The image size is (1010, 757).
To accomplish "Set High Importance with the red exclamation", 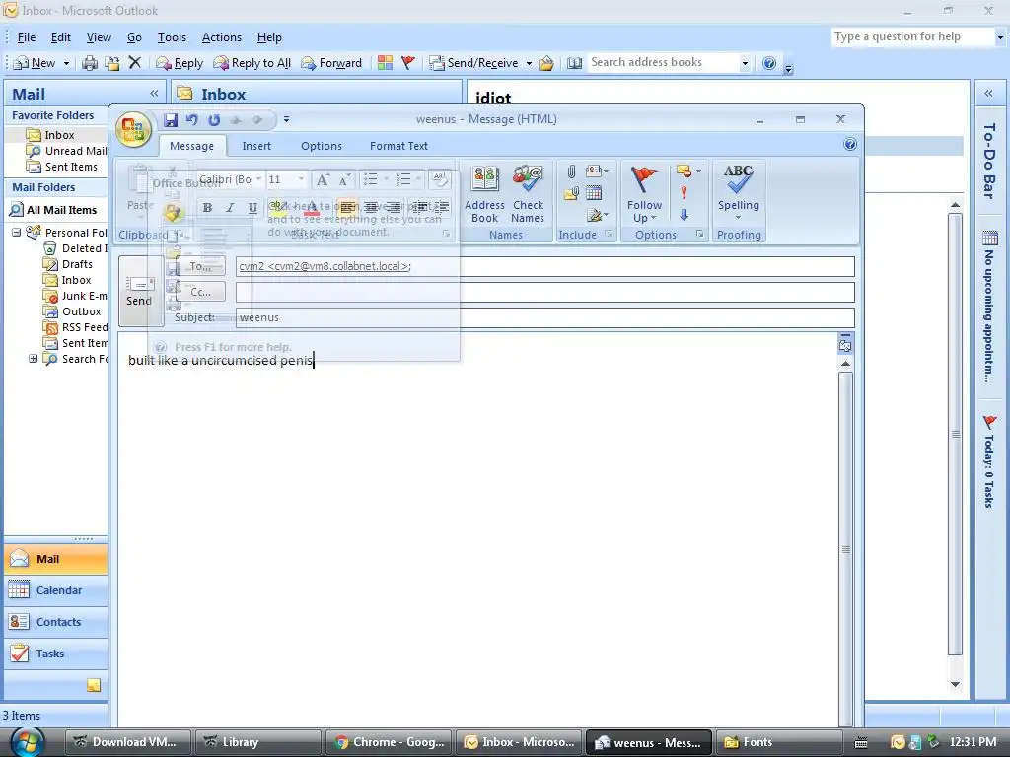I will coord(685,192).
